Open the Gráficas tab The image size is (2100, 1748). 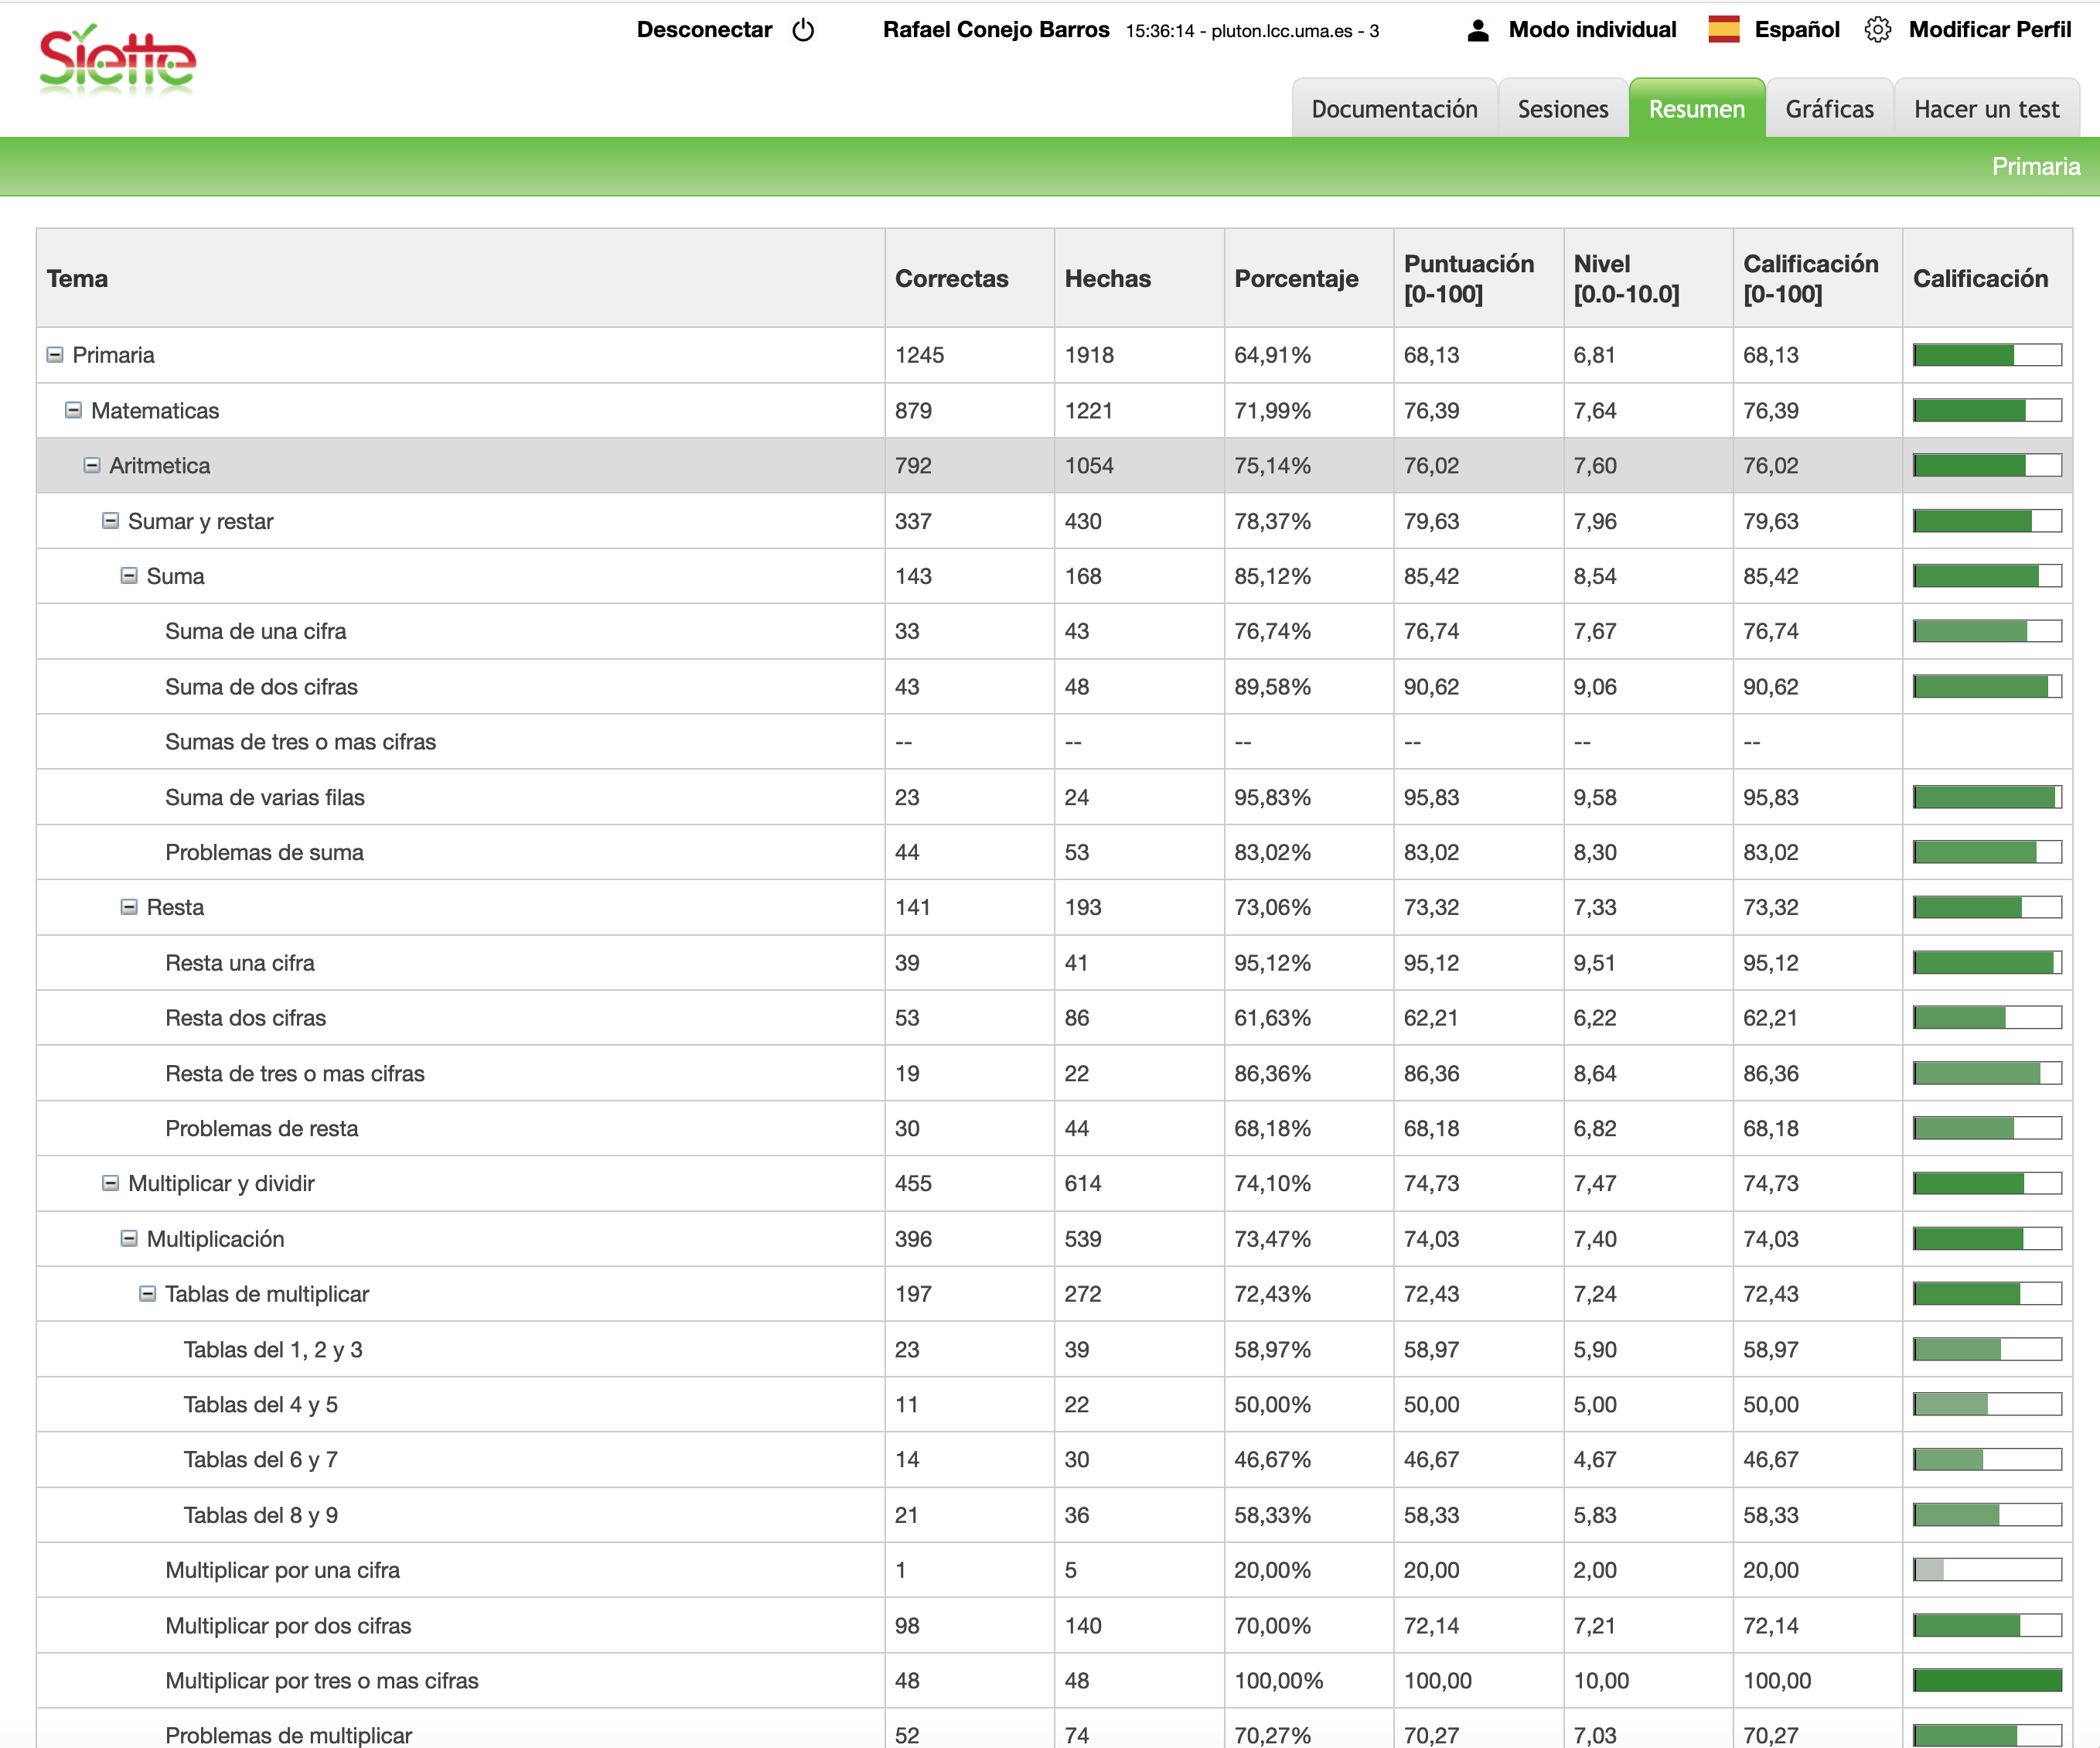click(1829, 109)
